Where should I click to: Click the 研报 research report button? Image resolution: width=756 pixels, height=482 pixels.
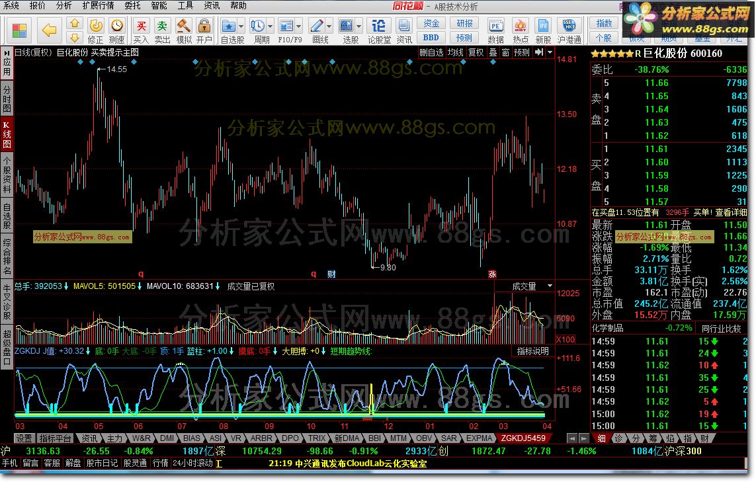[464, 23]
